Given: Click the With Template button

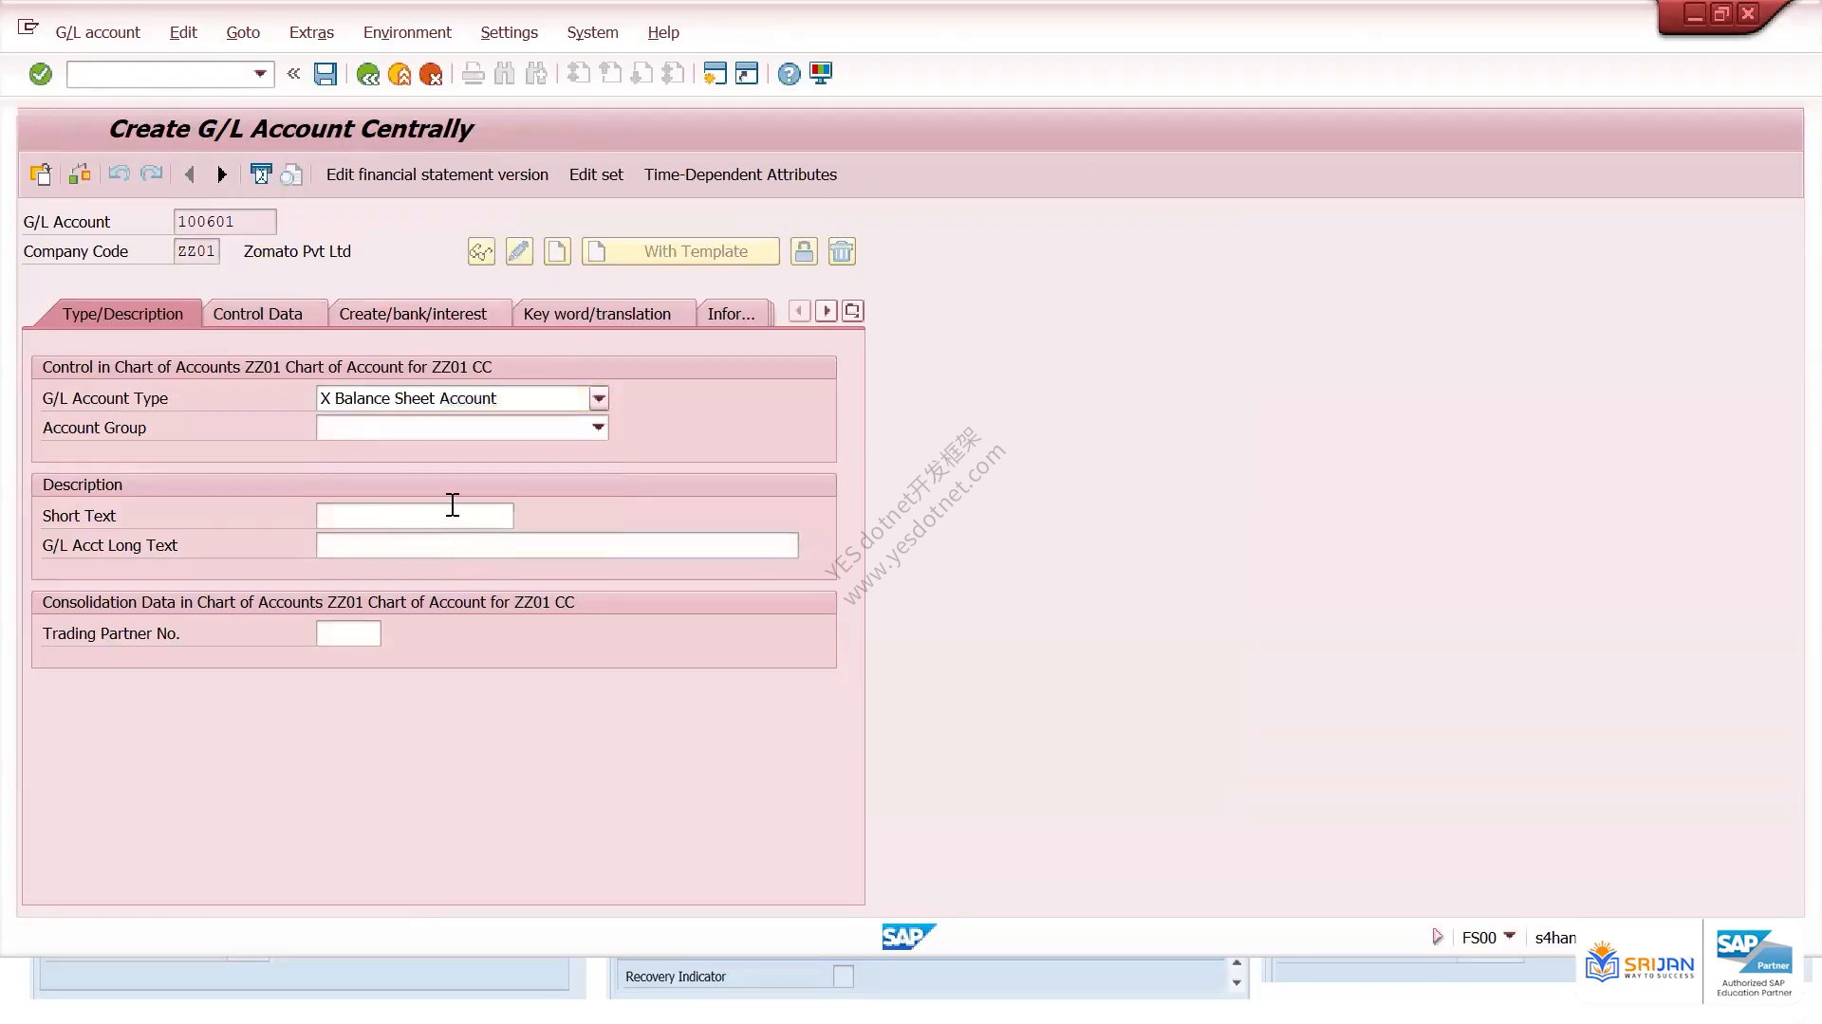Looking at the screenshot, I should (680, 251).
